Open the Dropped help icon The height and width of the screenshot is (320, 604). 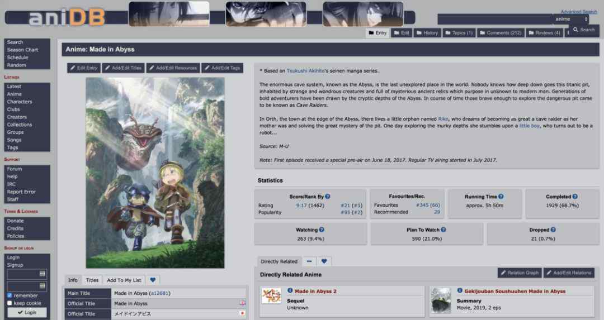click(x=553, y=230)
